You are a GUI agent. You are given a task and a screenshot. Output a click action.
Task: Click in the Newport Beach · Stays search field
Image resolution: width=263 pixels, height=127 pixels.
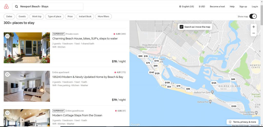click(x=48, y=6)
